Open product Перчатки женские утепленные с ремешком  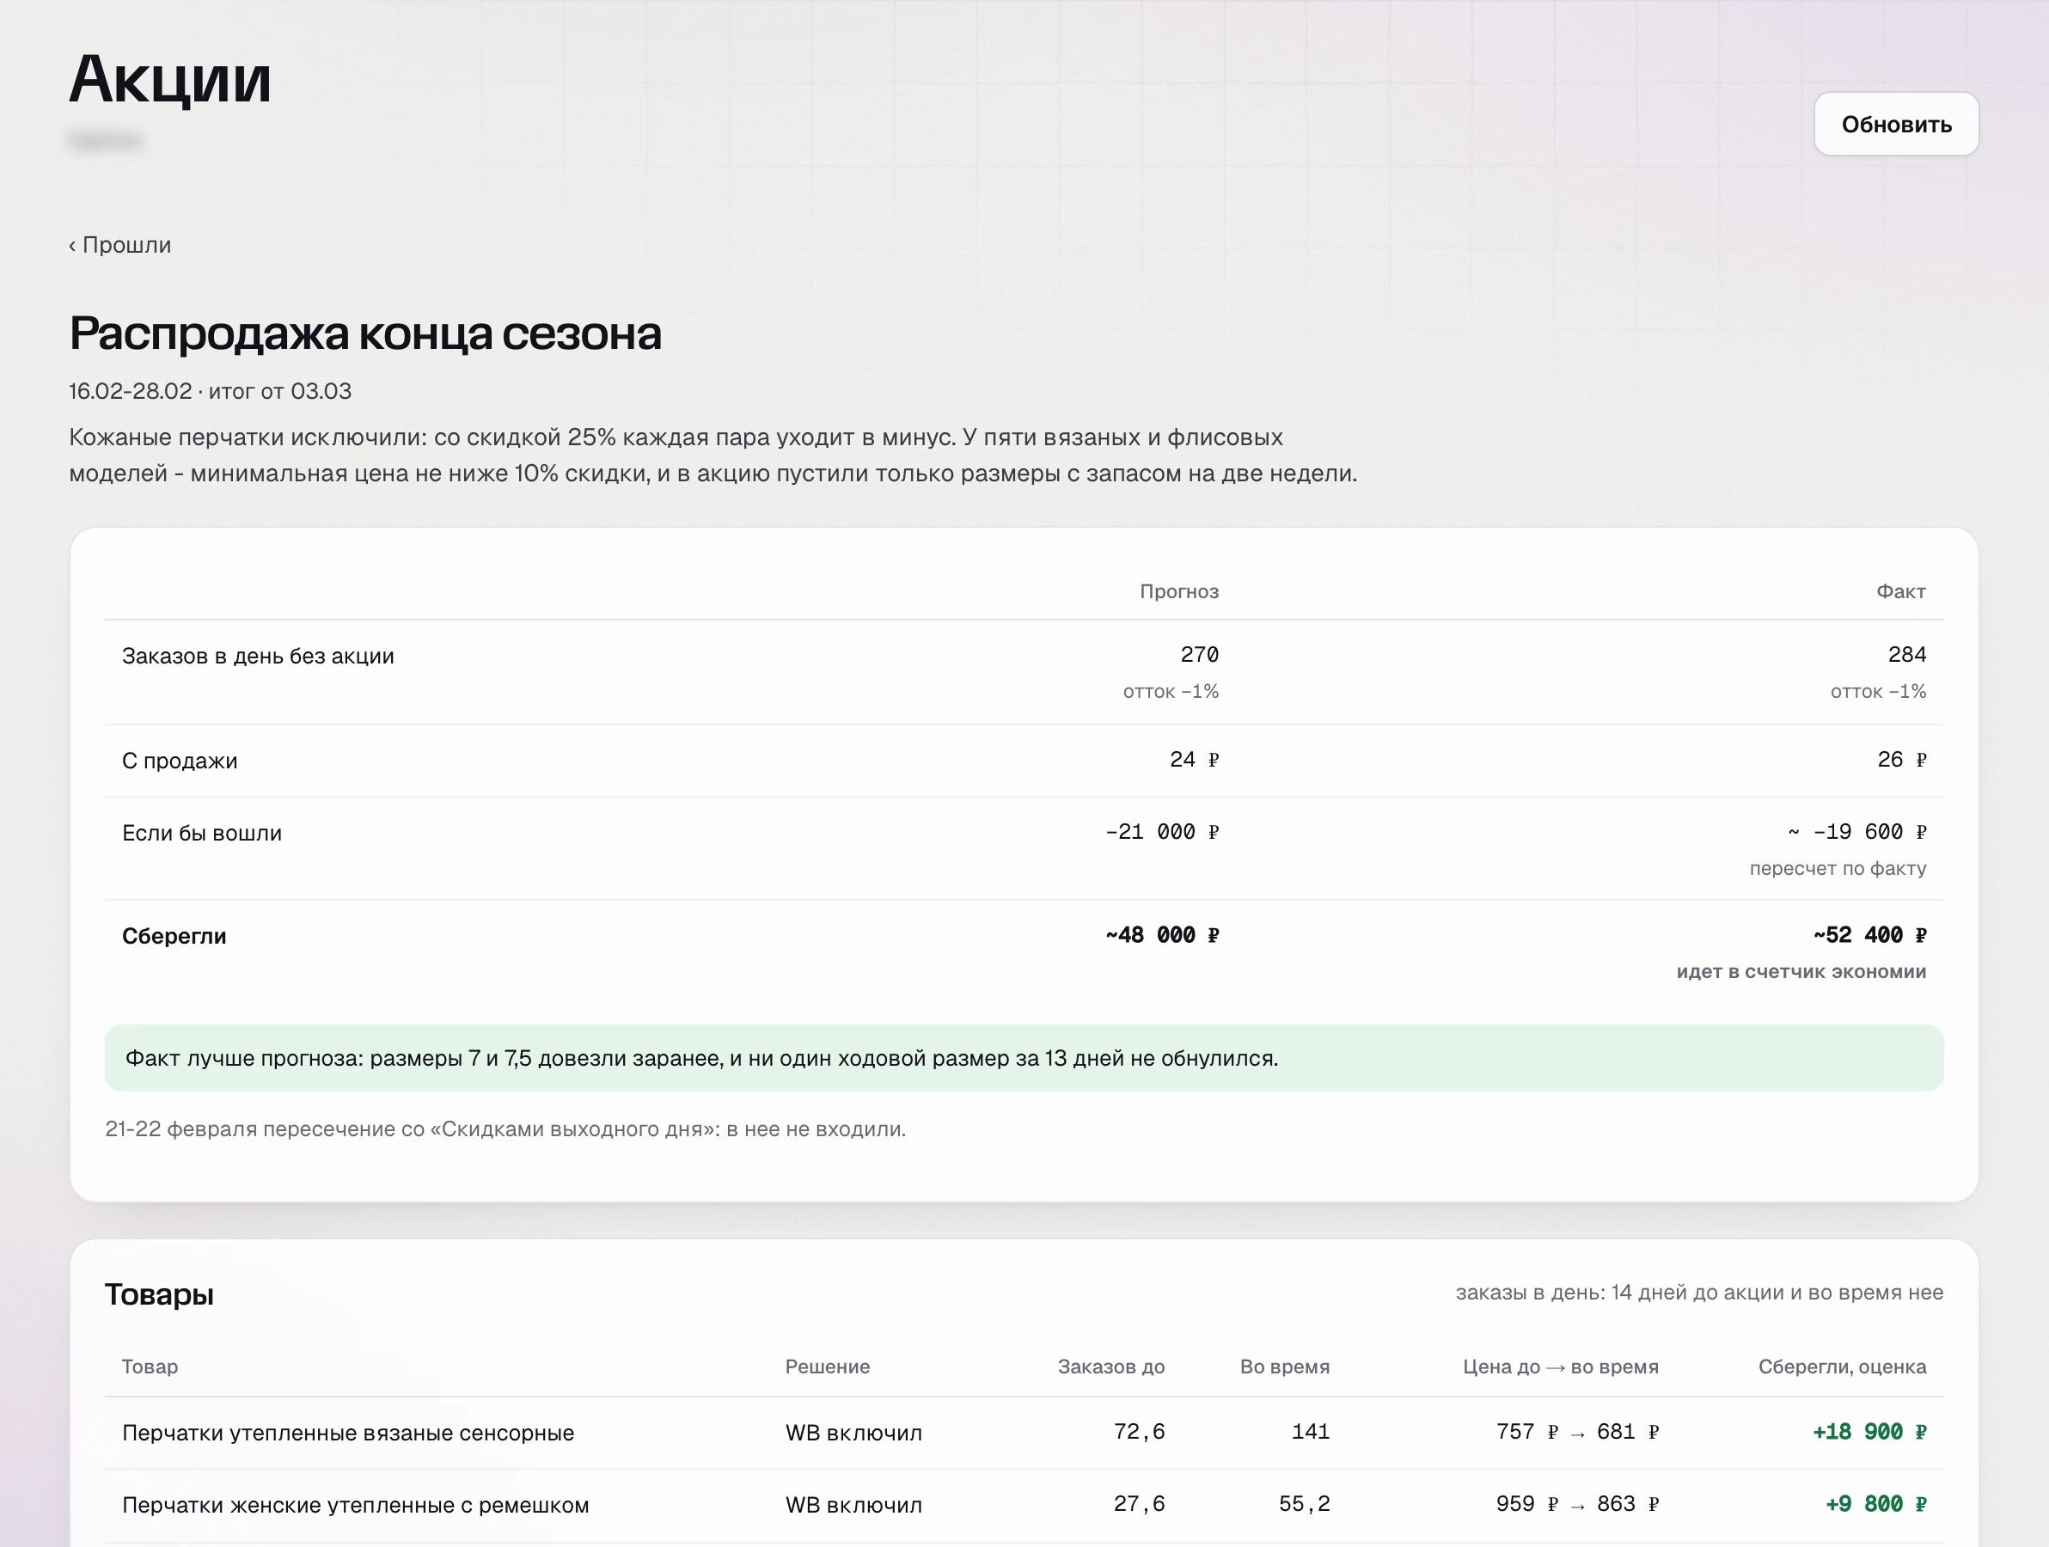coord(356,1505)
